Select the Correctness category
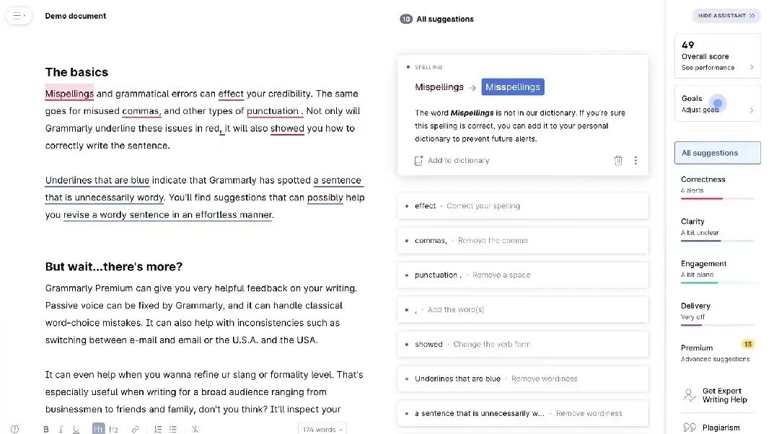779x434 pixels. click(x=718, y=187)
